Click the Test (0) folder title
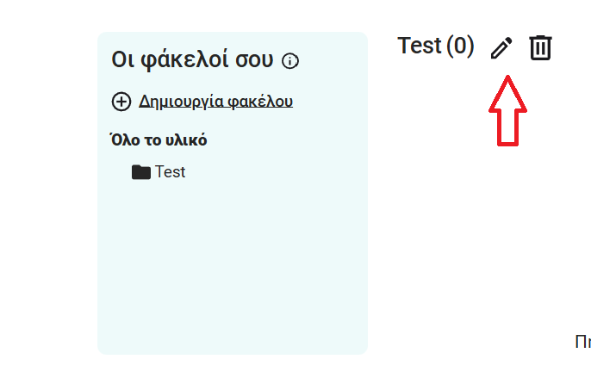This screenshot has width=591, height=384. coord(435,46)
